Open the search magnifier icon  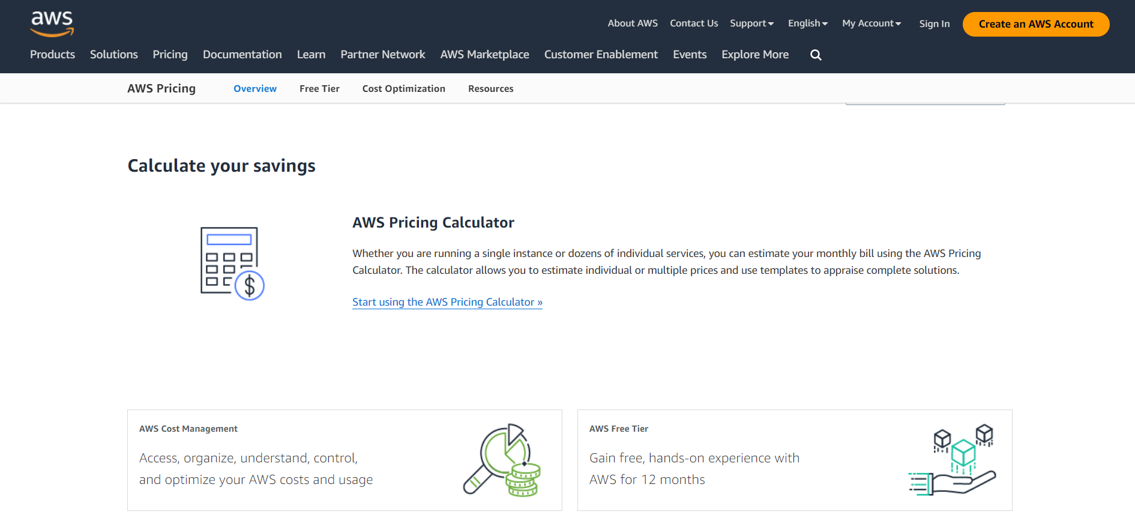pyautogui.click(x=816, y=55)
